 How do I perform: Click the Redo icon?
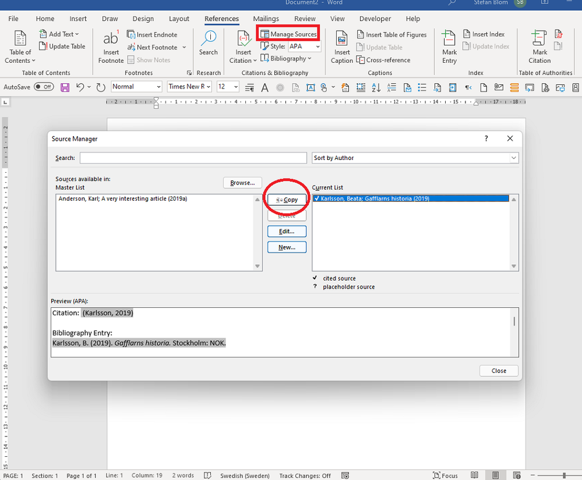pyautogui.click(x=101, y=87)
